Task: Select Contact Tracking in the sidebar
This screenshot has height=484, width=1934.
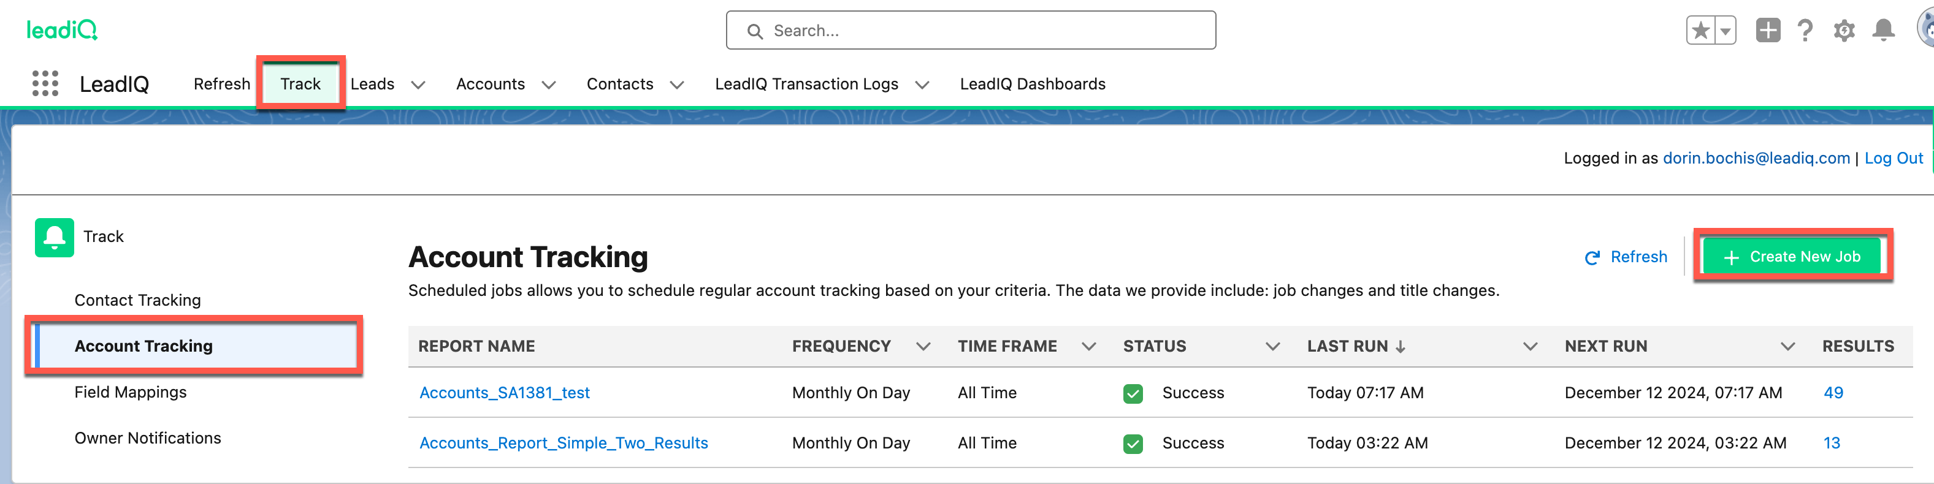Action: [x=137, y=300]
